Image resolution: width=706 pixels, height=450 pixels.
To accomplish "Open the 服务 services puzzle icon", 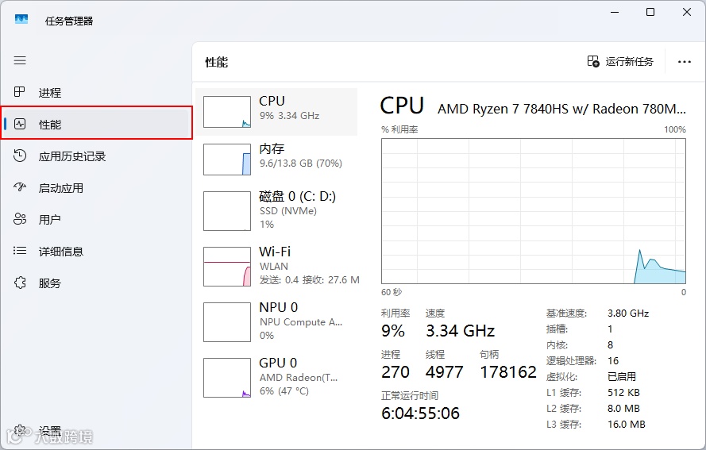I will (20, 283).
